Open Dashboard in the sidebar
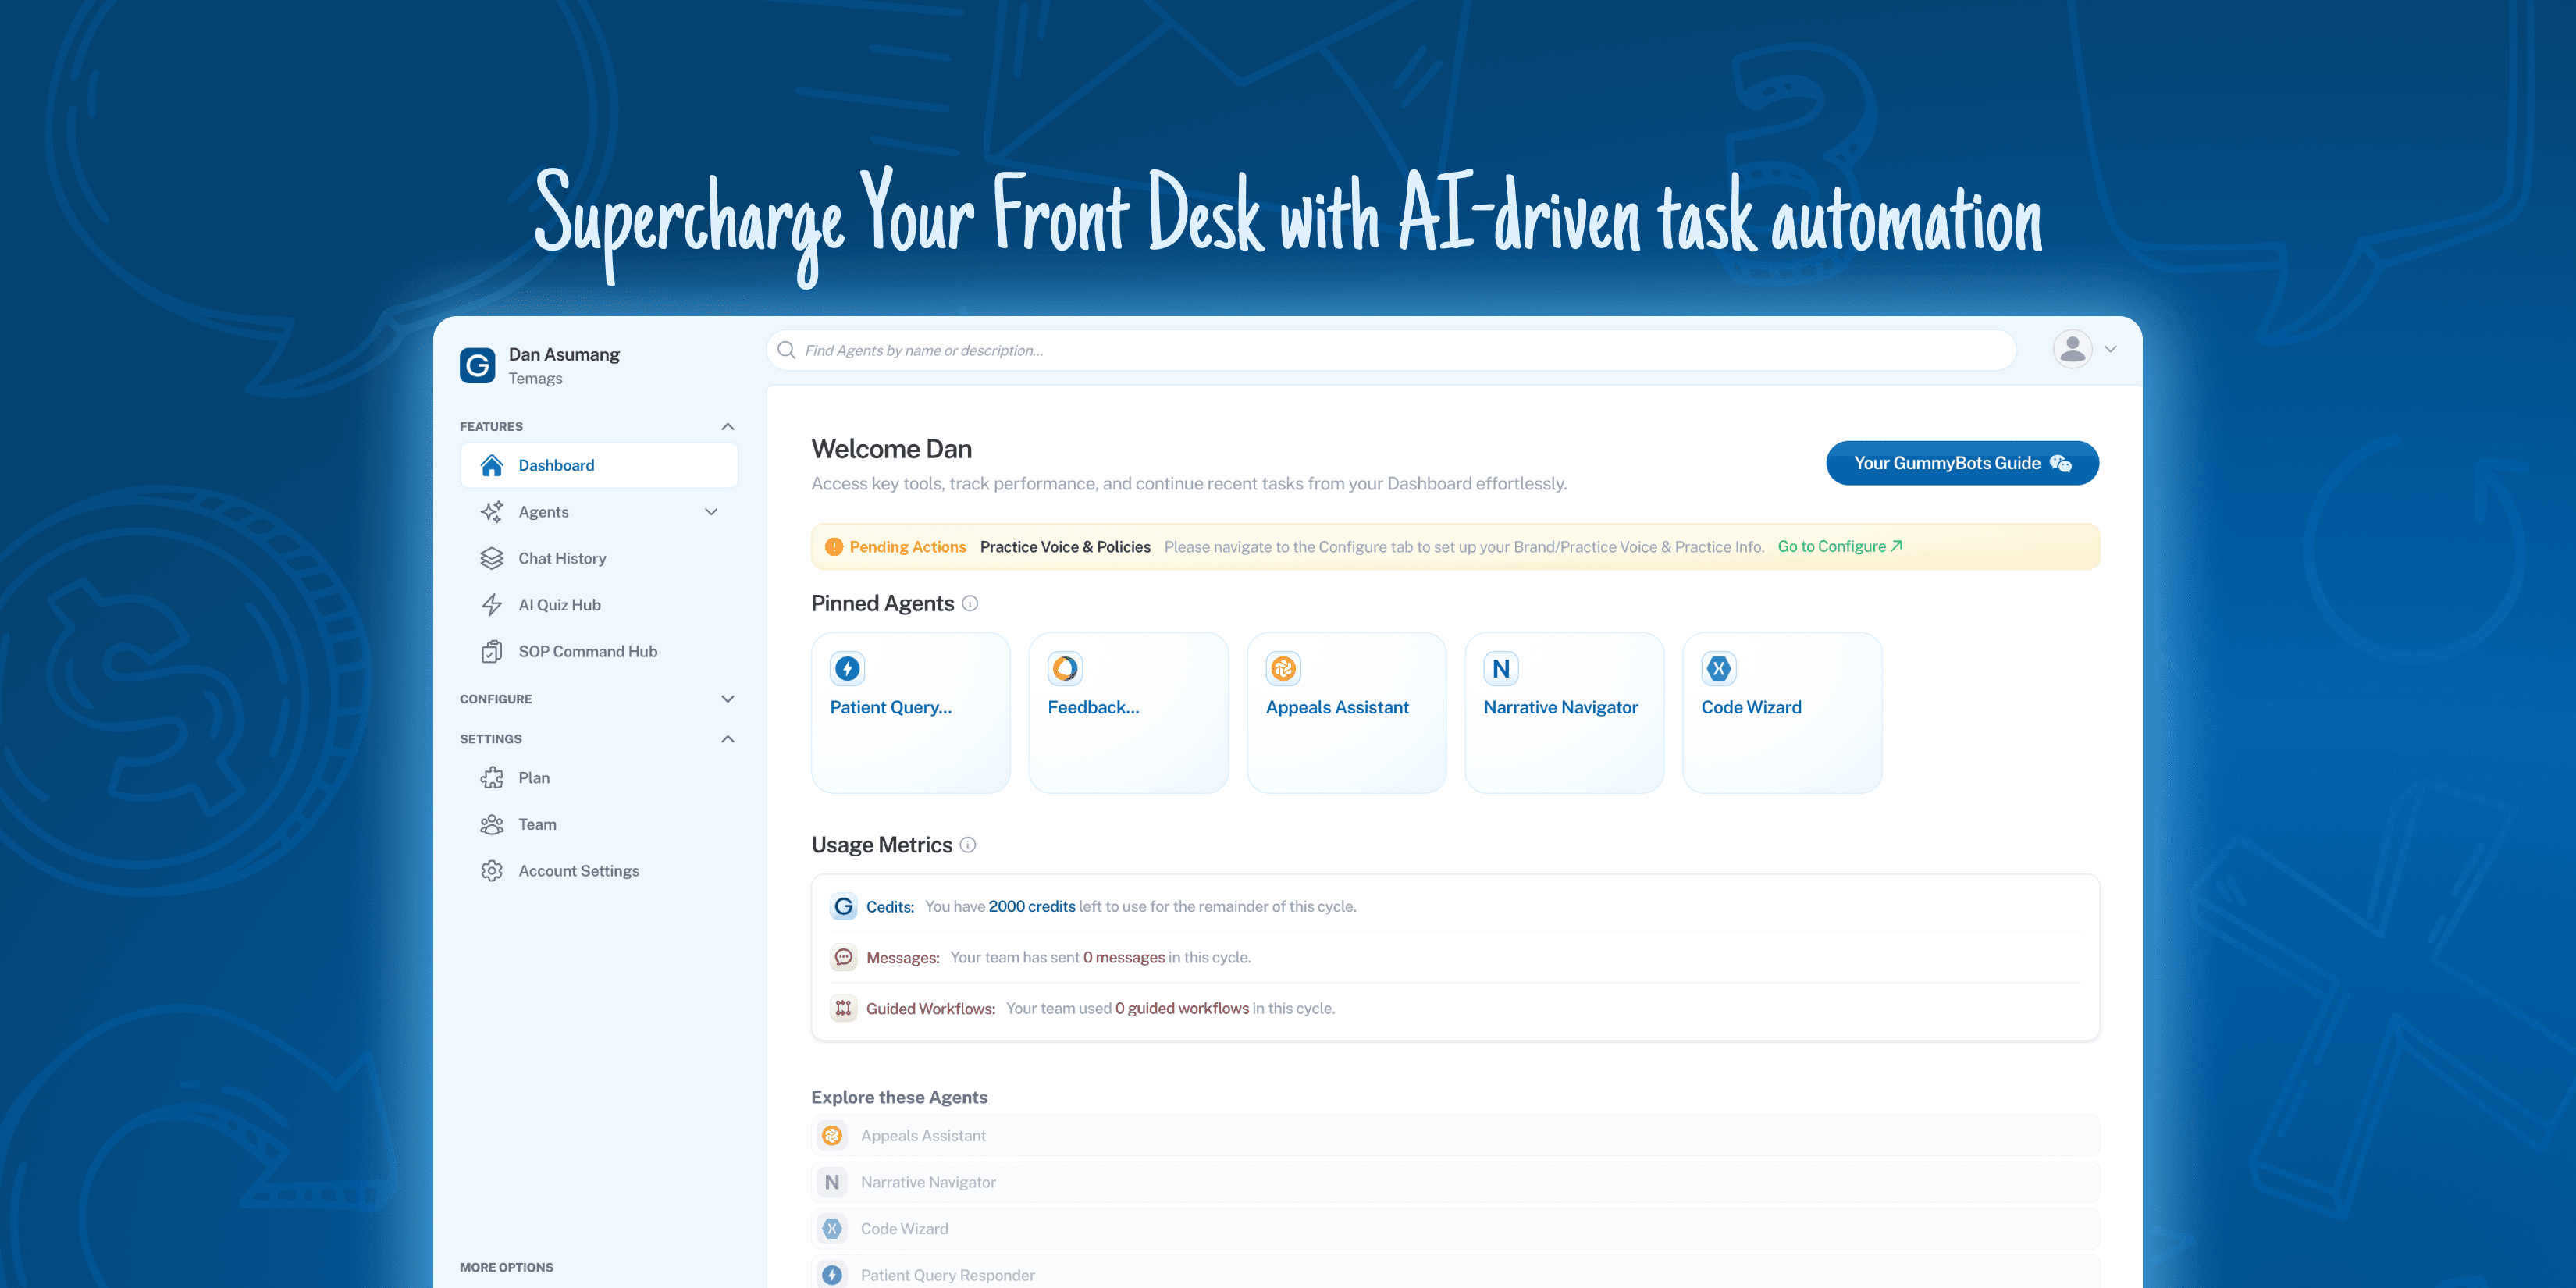 click(599, 465)
